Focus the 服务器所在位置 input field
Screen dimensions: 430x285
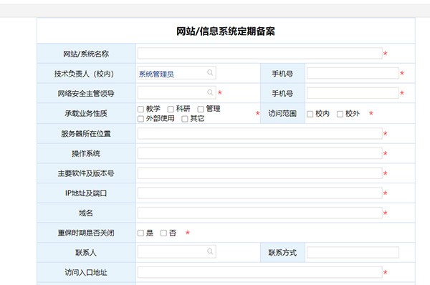click(260, 133)
